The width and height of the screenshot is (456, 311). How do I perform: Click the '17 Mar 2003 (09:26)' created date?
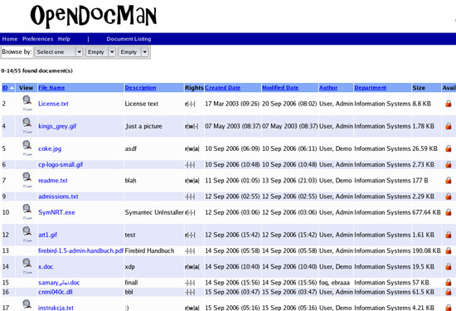click(x=232, y=104)
